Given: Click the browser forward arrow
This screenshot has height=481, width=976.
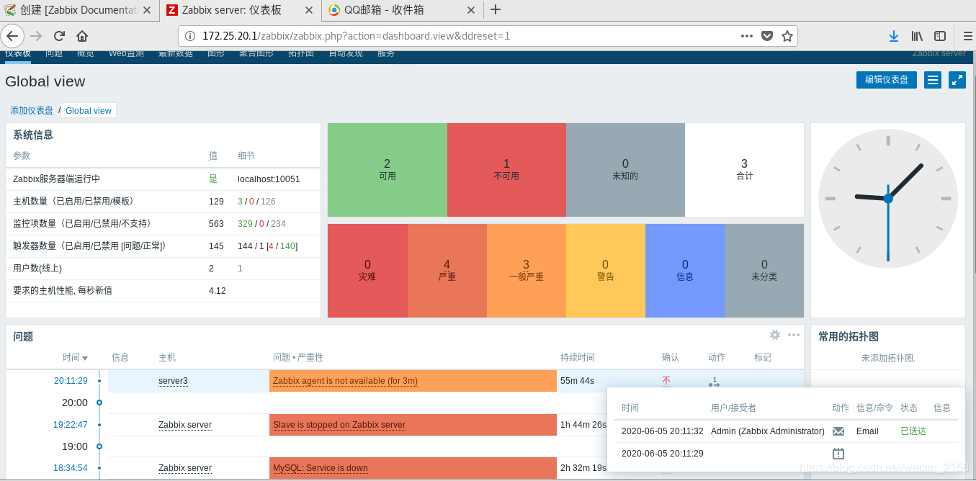Looking at the screenshot, I should tap(36, 36).
